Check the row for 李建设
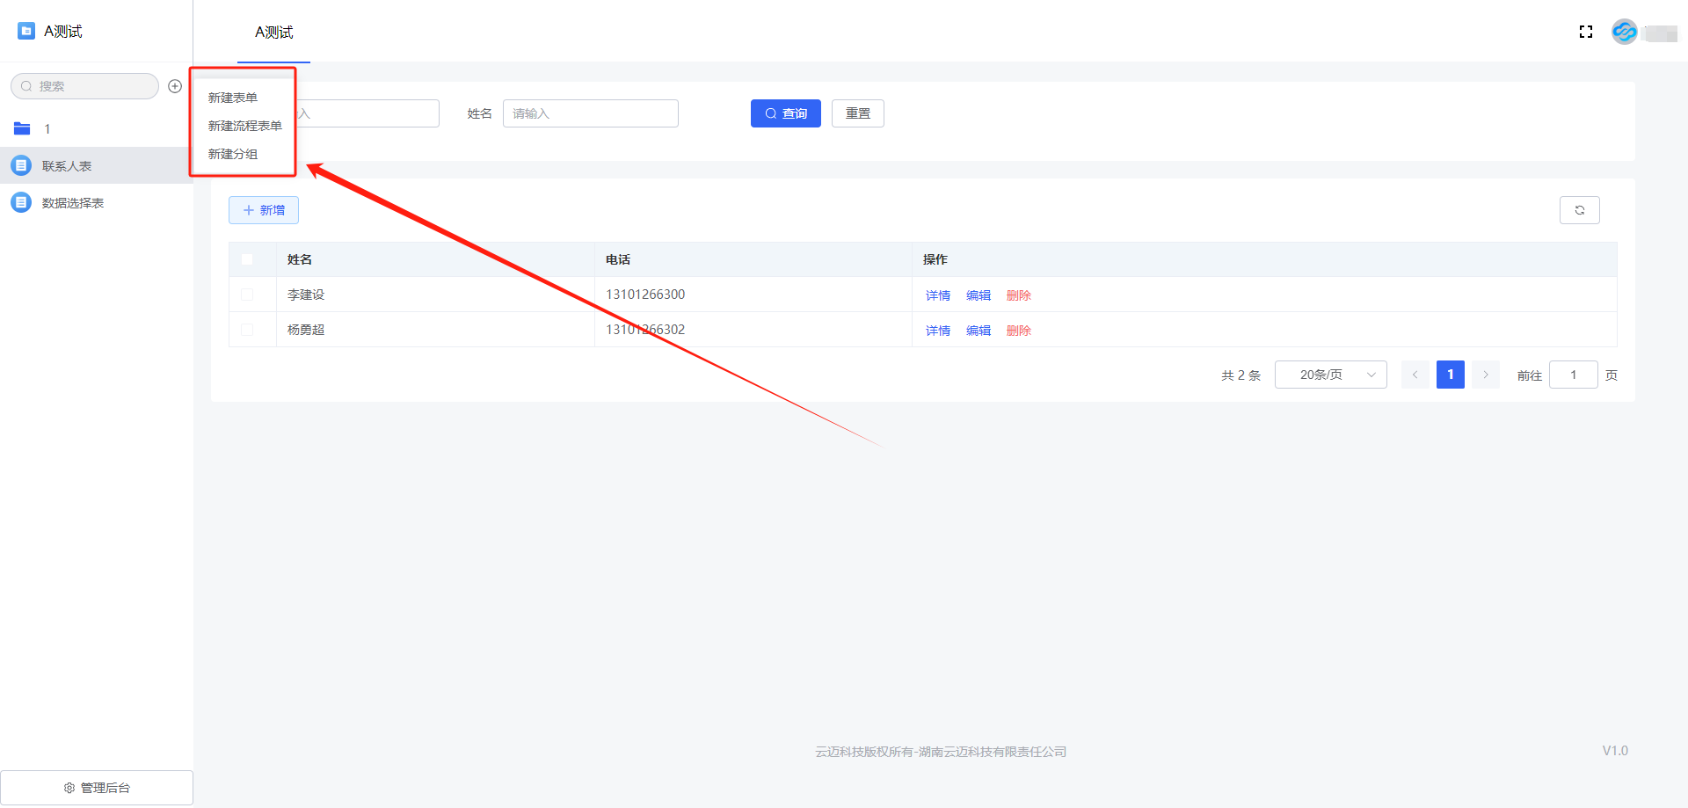Screen dimensions: 1688x808 [x=247, y=295]
